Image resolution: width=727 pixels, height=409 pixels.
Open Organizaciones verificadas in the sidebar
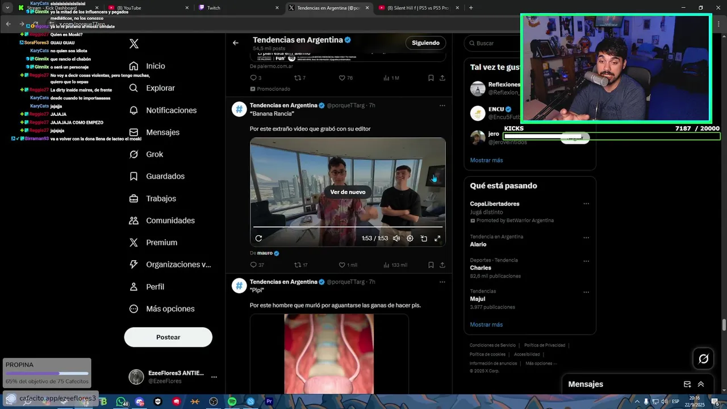coord(170,265)
